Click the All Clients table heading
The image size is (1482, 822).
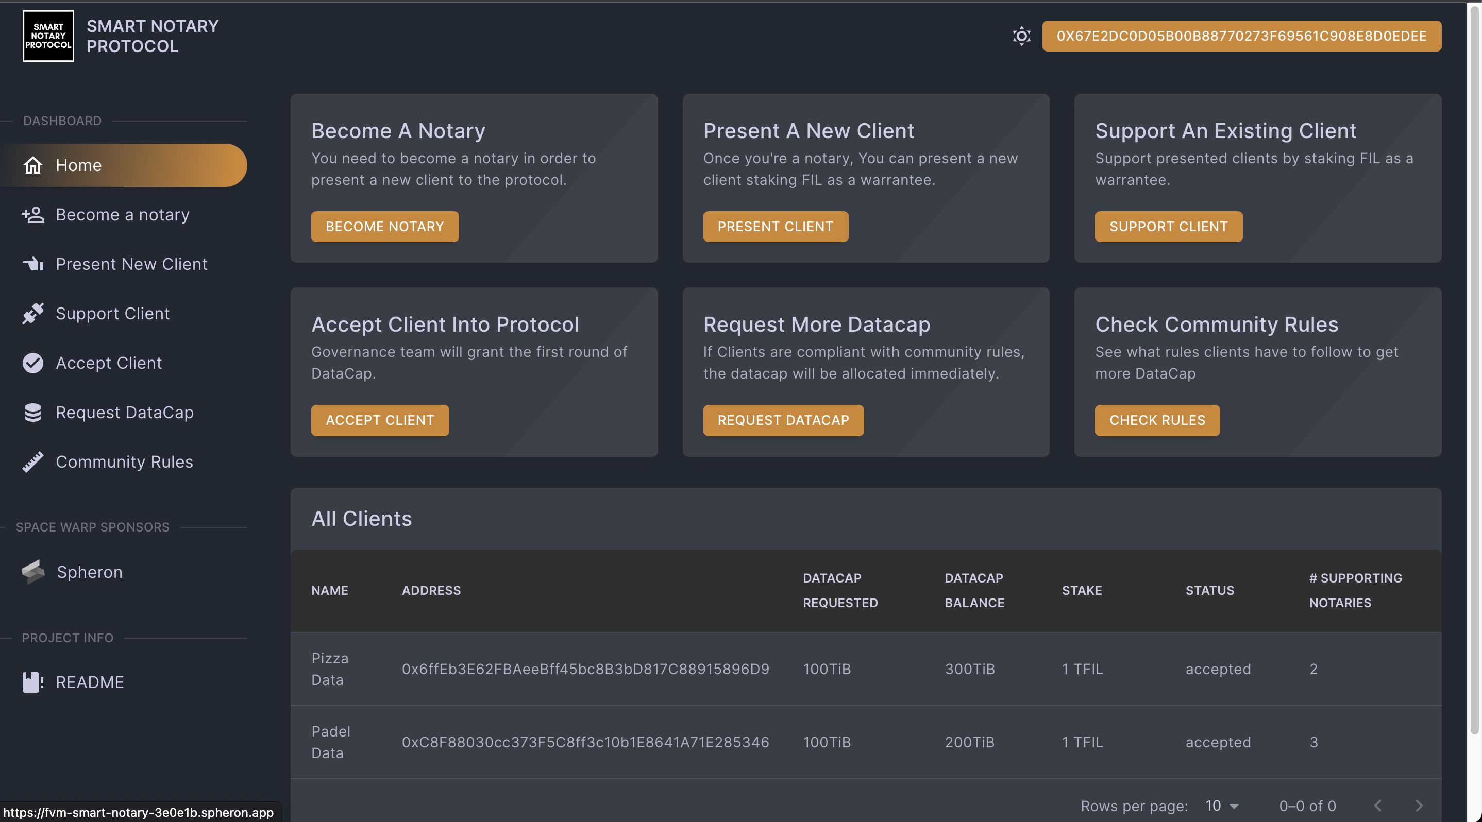pos(361,519)
